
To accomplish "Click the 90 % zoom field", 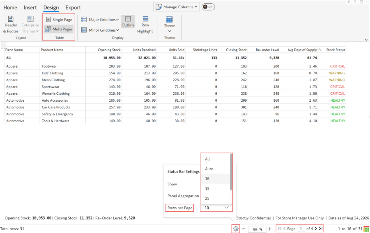I will click(257, 229).
